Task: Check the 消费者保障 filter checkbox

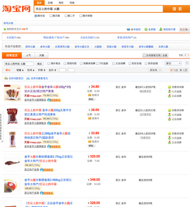Action: click(81, 64)
